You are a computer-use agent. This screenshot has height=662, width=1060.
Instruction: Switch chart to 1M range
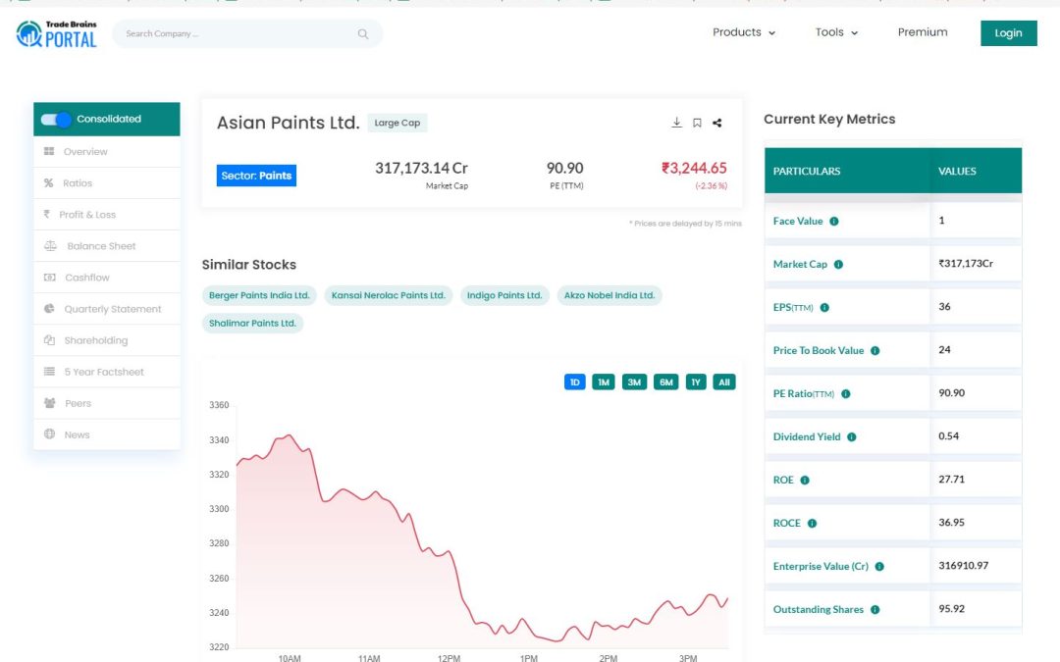604,382
